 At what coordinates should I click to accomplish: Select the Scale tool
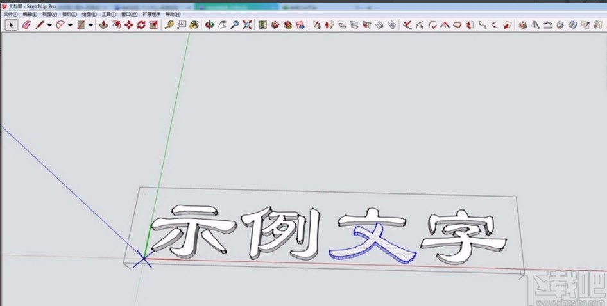click(x=154, y=25)
